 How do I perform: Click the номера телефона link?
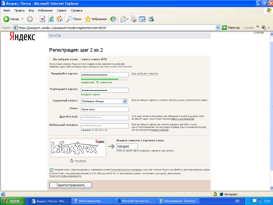coord(160,130)
